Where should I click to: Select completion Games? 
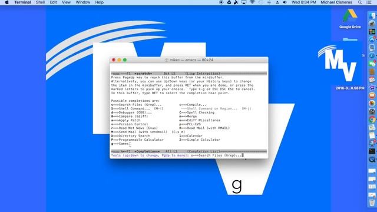120,144
